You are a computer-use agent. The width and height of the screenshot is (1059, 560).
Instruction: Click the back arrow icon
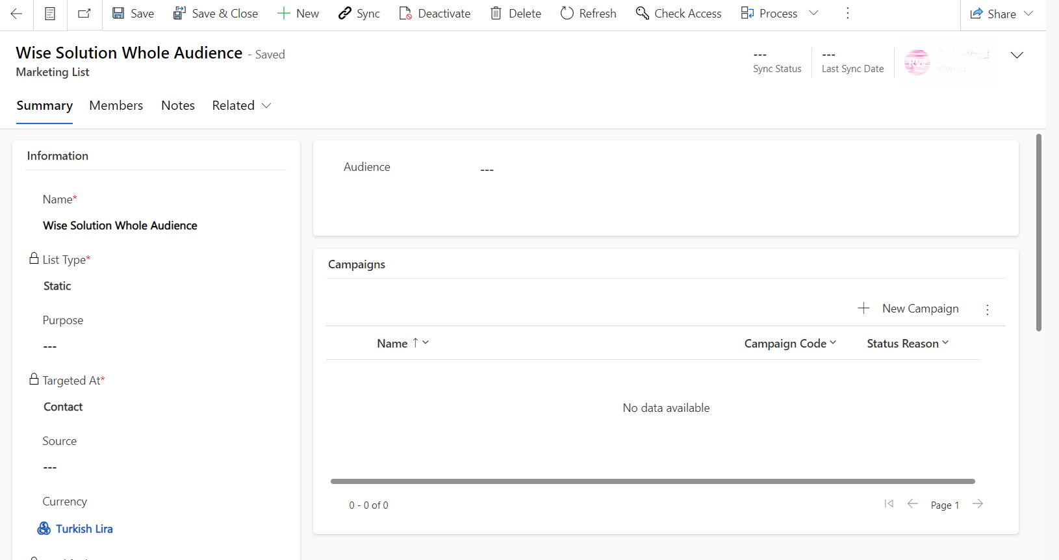coord(16,14)
